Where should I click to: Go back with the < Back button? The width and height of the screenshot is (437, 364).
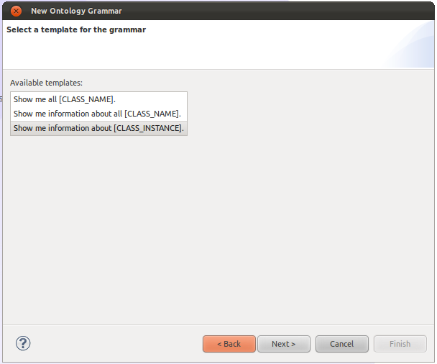pos(229,344)
